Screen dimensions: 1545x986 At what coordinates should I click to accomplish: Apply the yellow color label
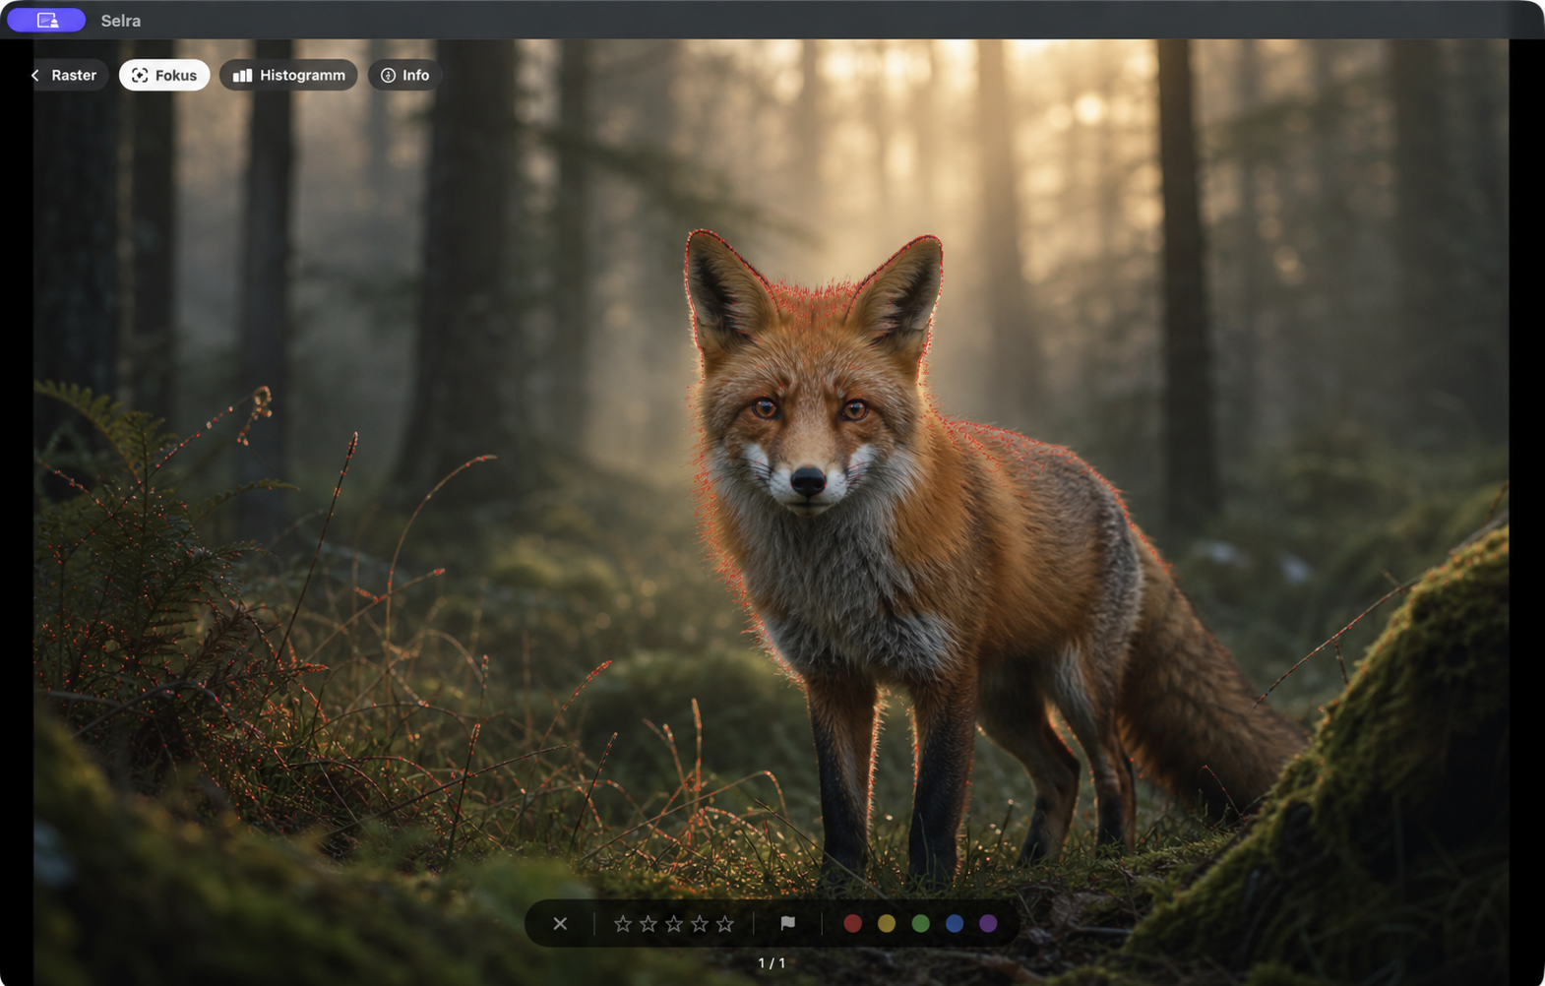click(887, 923)
